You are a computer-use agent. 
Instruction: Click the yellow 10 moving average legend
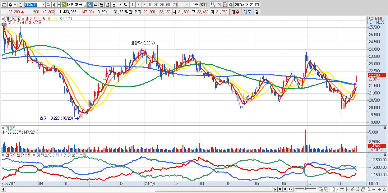point(49,19)
